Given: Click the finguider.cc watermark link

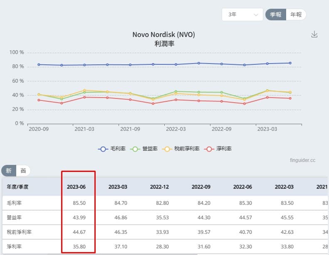Looking at the screenshot, I should [x=302, y=160].
